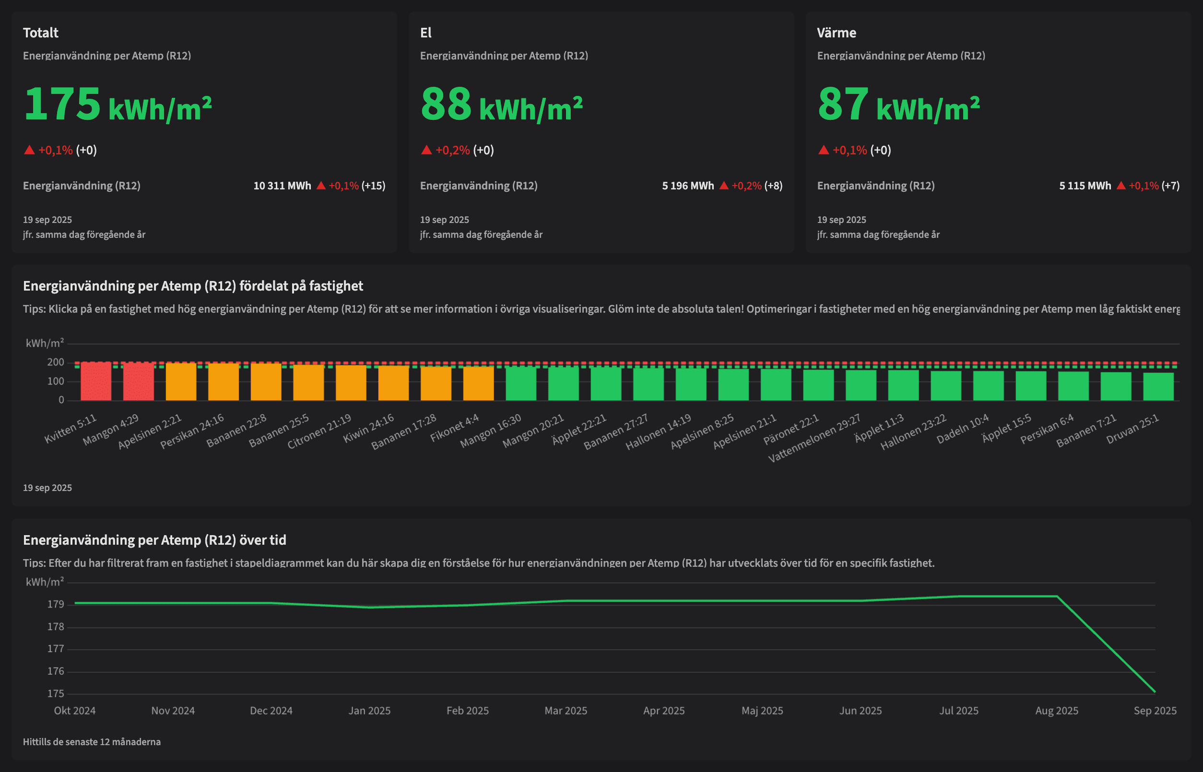
Task: Filter on the orange Apelsinen 2:21 bar
Action: [x=181, y=382]
